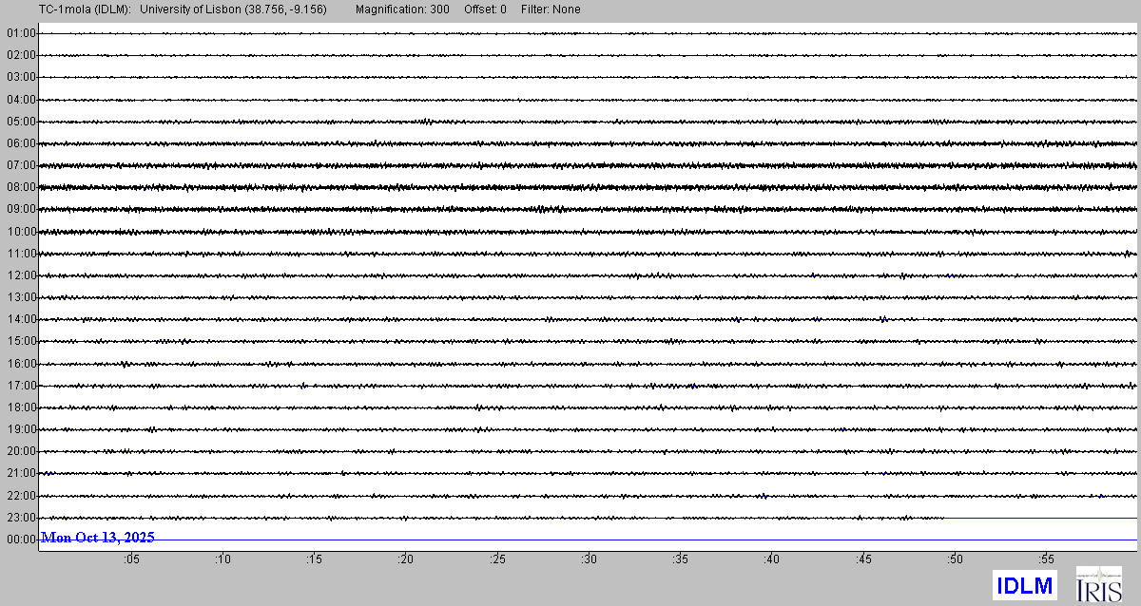Select the 01:00 hour trace label

(21, 33)
